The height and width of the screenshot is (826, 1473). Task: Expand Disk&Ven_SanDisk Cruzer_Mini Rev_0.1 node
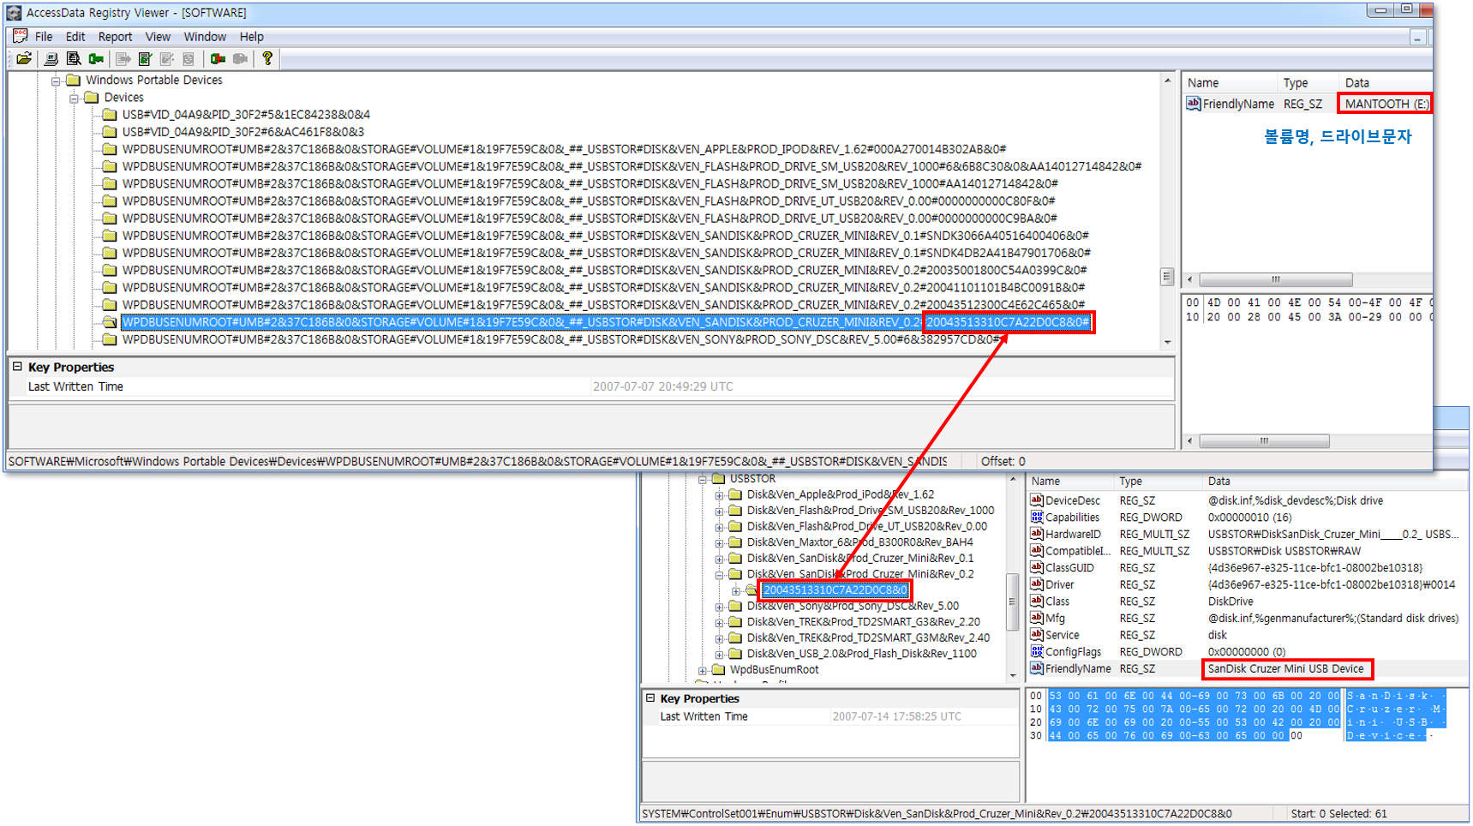[x=720, y=559]
